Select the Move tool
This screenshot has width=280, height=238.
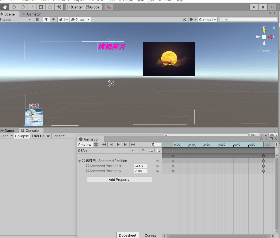(14, 7)
